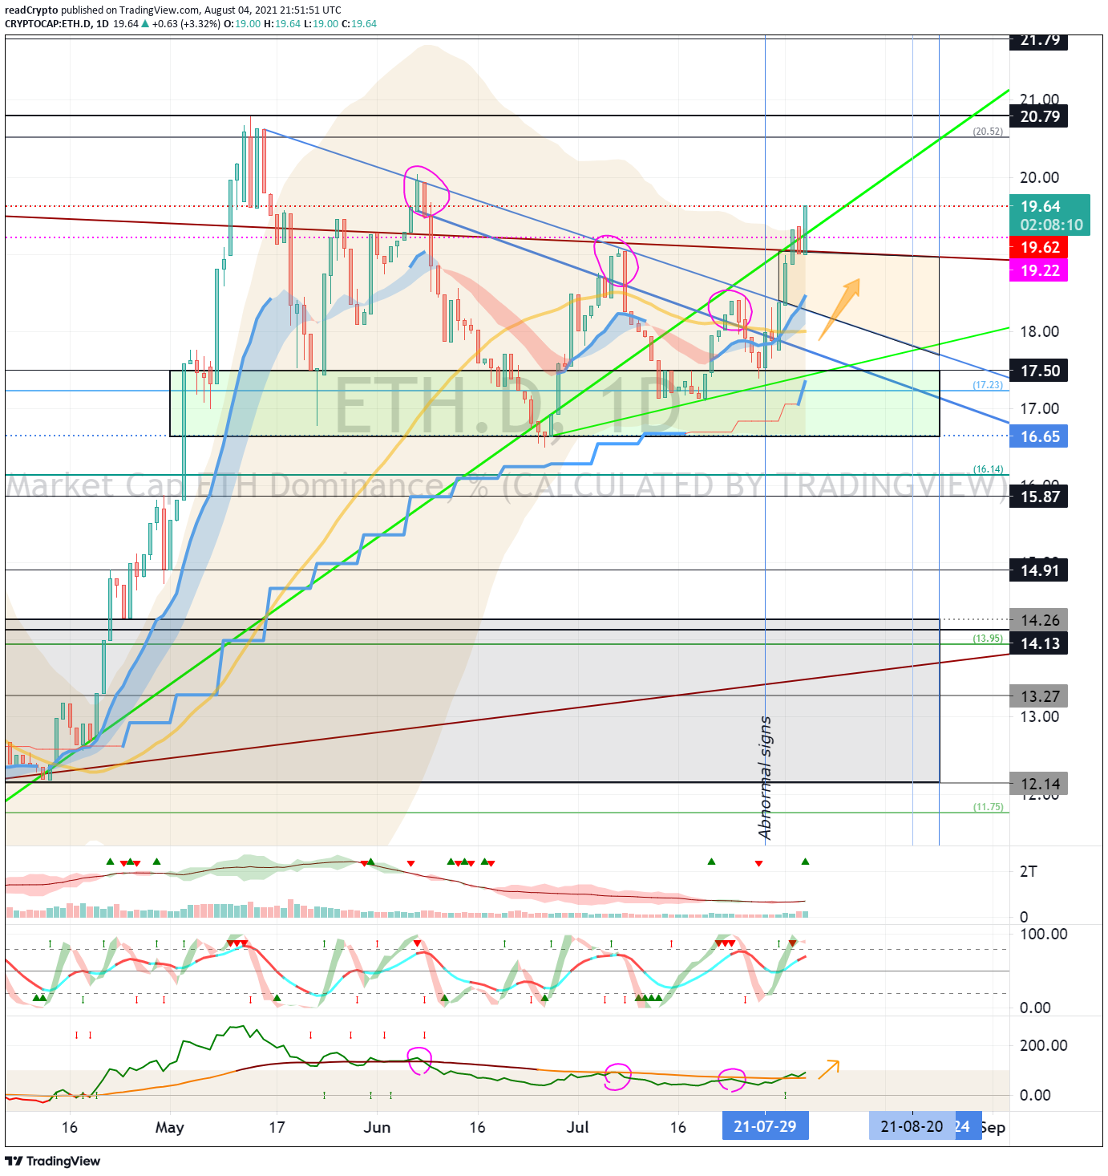The height and width of the screenshot is (1176, 1108).
Task: Click the C:19.64 close value
Action: [x=359, y=24]
